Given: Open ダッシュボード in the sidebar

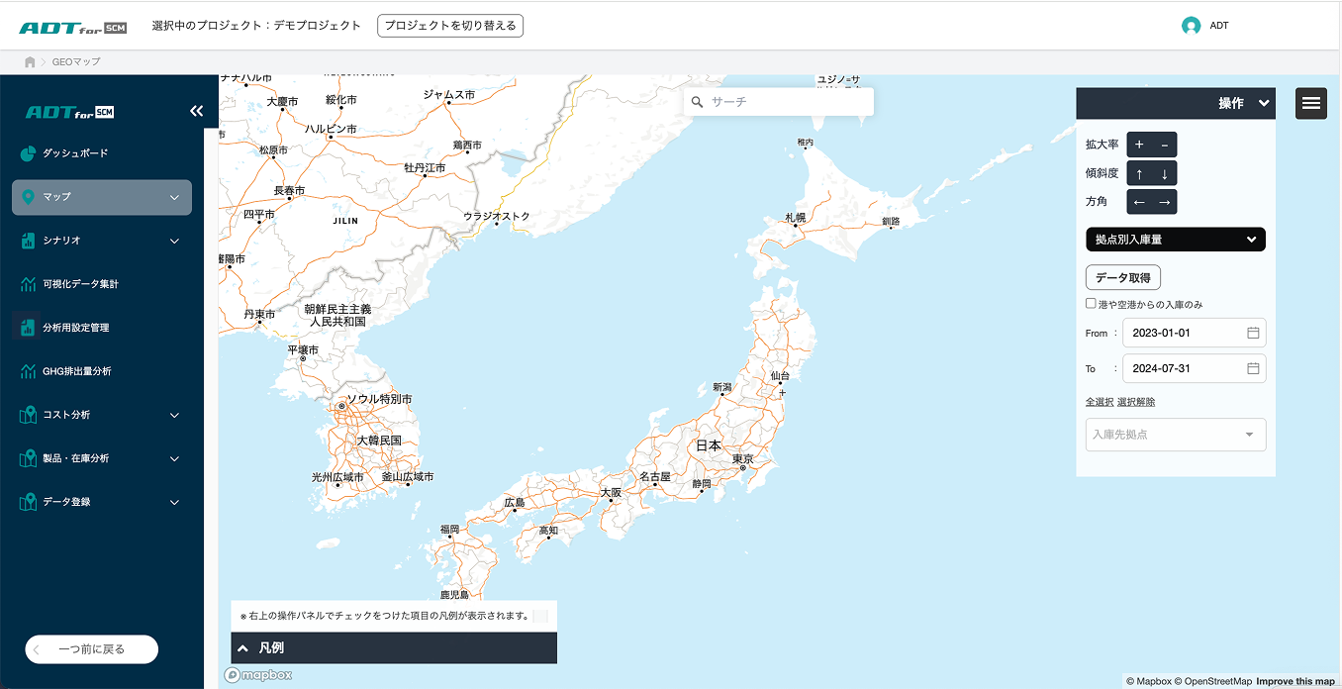Looking at the screenshot, I should [75, 153].
